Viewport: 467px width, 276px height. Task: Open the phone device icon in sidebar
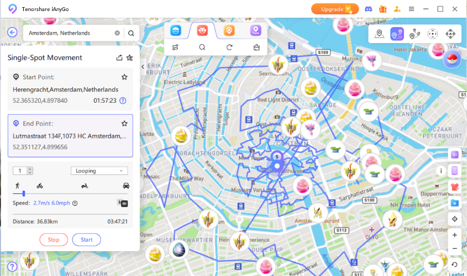454,171
